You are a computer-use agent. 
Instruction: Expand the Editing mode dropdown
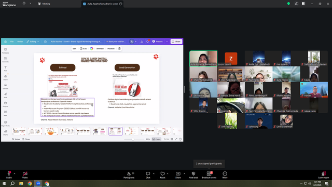coord(33,42)
